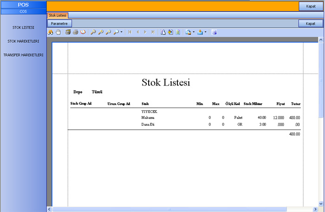The width and height of the screenshot is (325, 212).
Task: Switch to the Stok Listesi tab
Action: tap(58, 15)
